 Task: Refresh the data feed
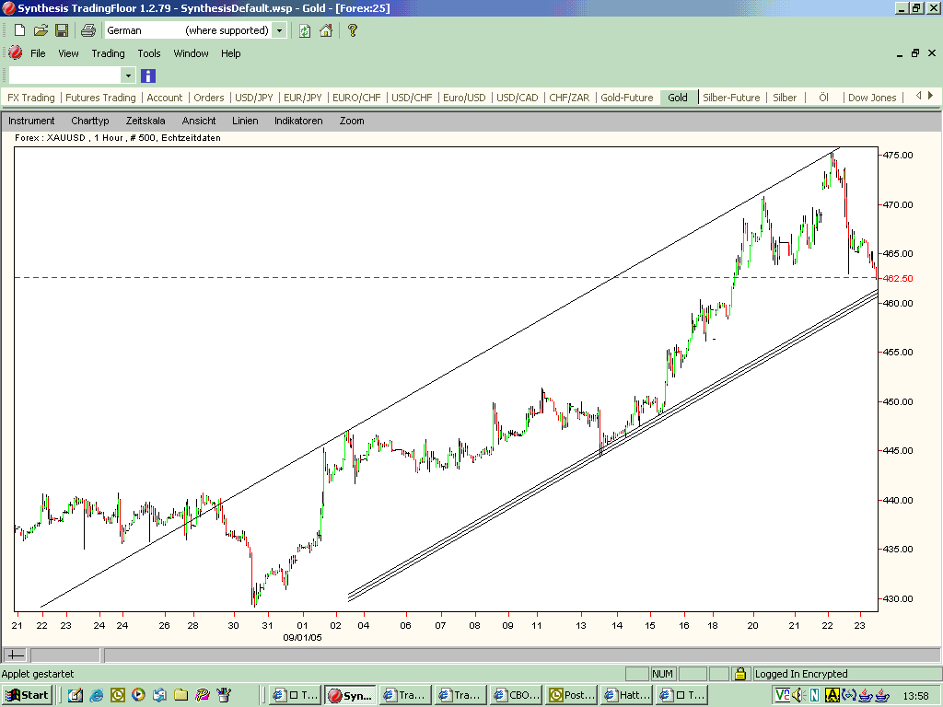pyautogui.click(x=304, y=29)
